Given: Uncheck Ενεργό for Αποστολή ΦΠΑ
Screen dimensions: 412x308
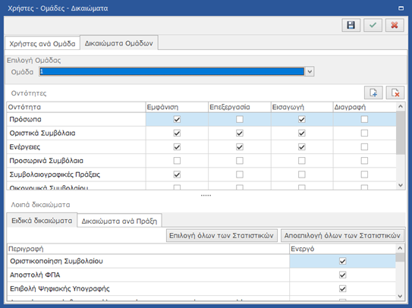Looking at the screenshot, I should point(342,275).
